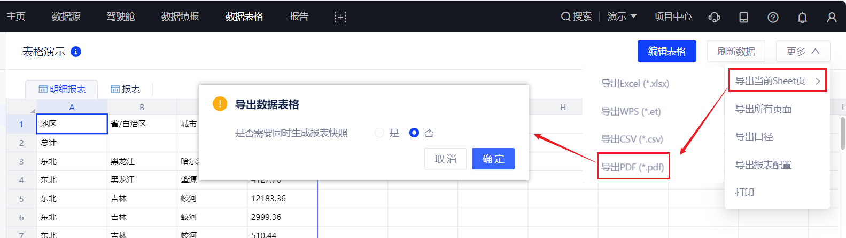
Task: Select the 否 radio option
Action: coord(414,133)
